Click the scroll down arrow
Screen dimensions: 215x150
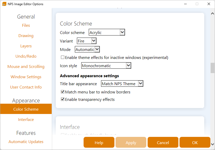pos(212,144)
